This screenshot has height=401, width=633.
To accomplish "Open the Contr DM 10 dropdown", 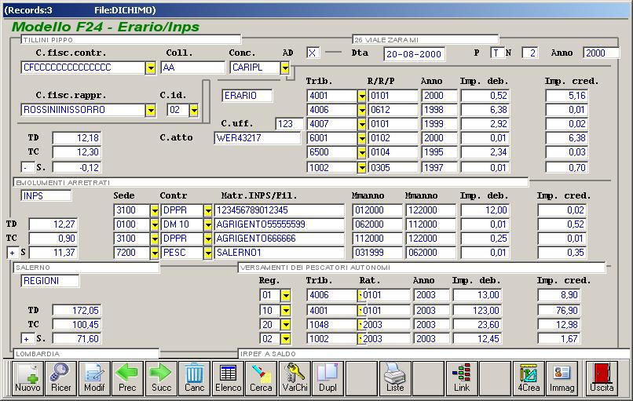I will [x=207, y=224].
